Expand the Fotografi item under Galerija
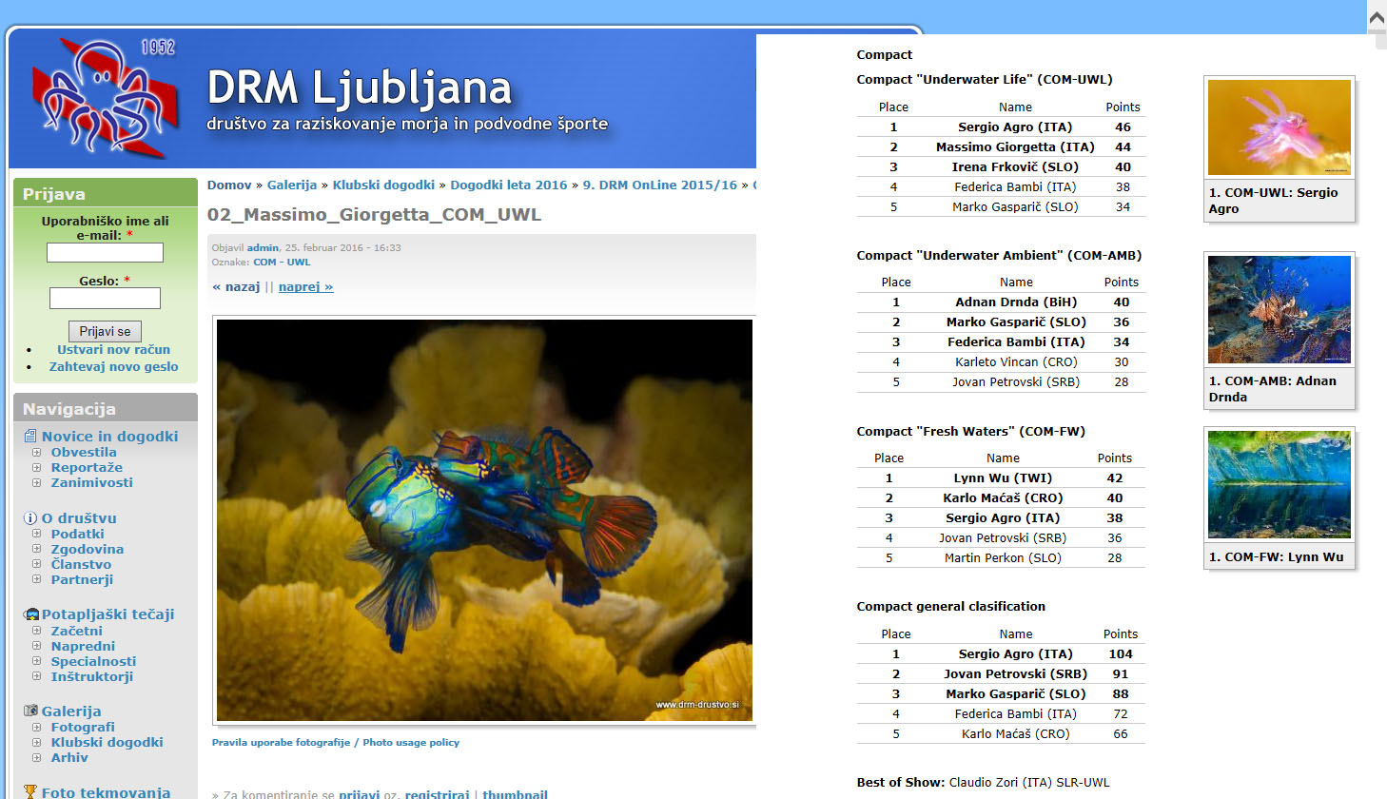This screenshot has height=799, width=1387. 37,728
